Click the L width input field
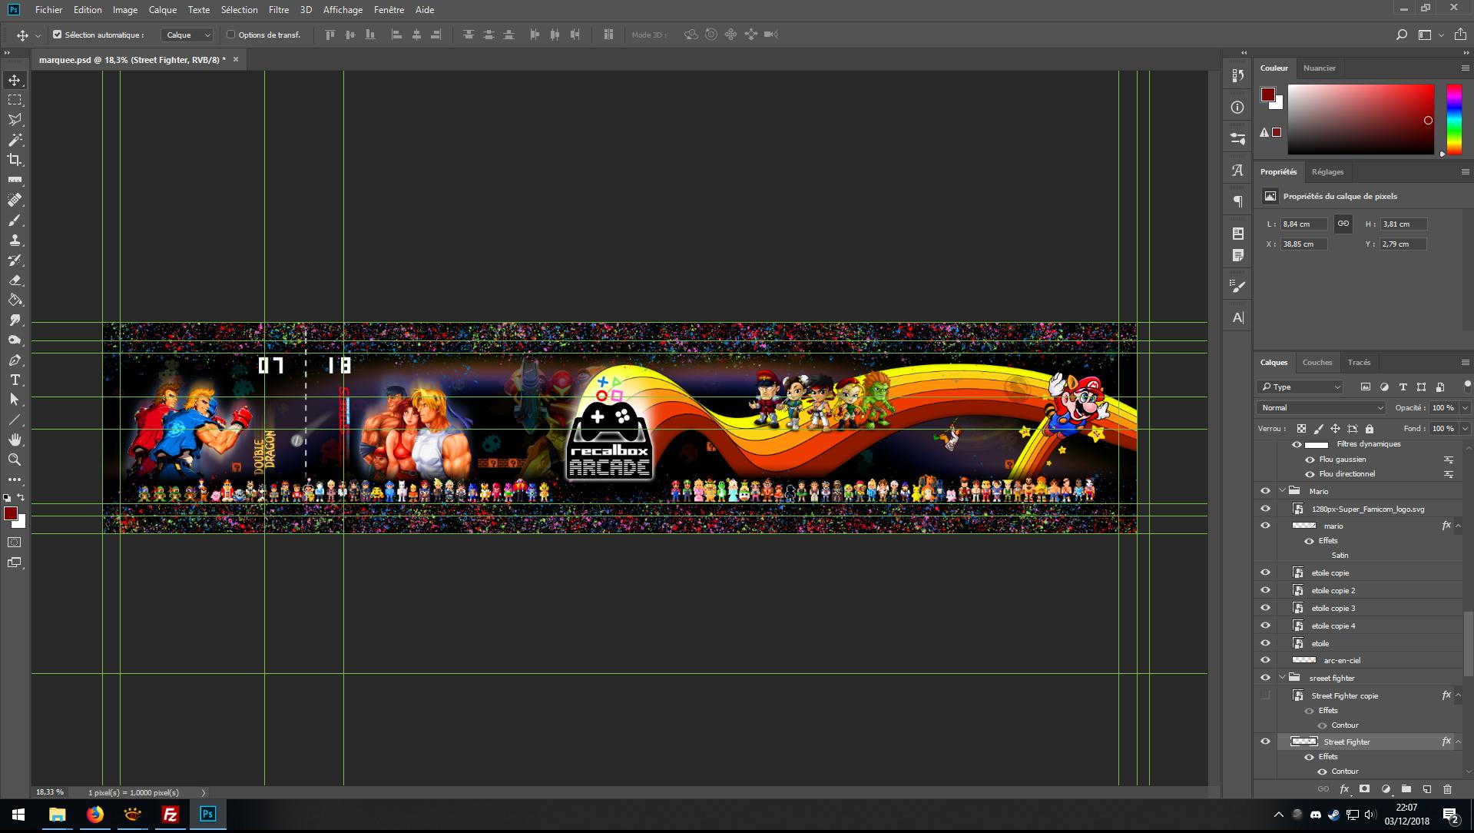 (x=1303, y=224)
